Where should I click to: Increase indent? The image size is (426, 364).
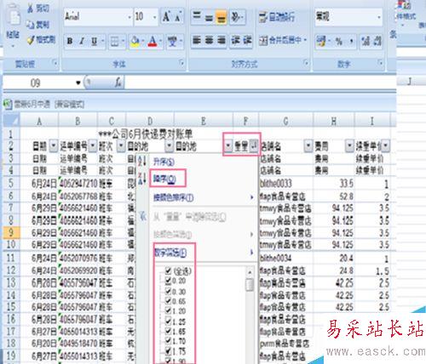click(247, 40)
